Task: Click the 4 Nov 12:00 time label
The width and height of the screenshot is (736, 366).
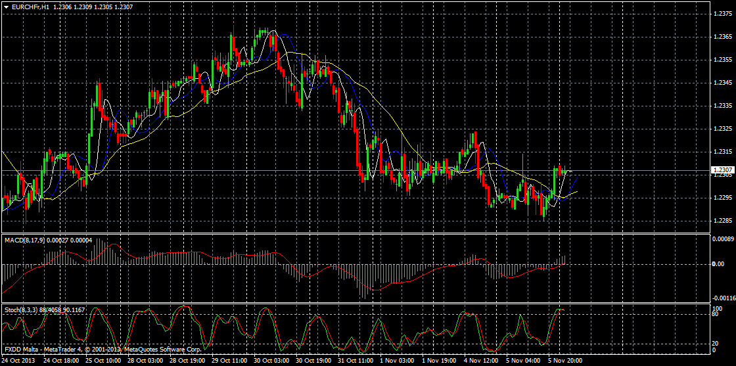Action: pyautogui.click(x=482, y=361)
